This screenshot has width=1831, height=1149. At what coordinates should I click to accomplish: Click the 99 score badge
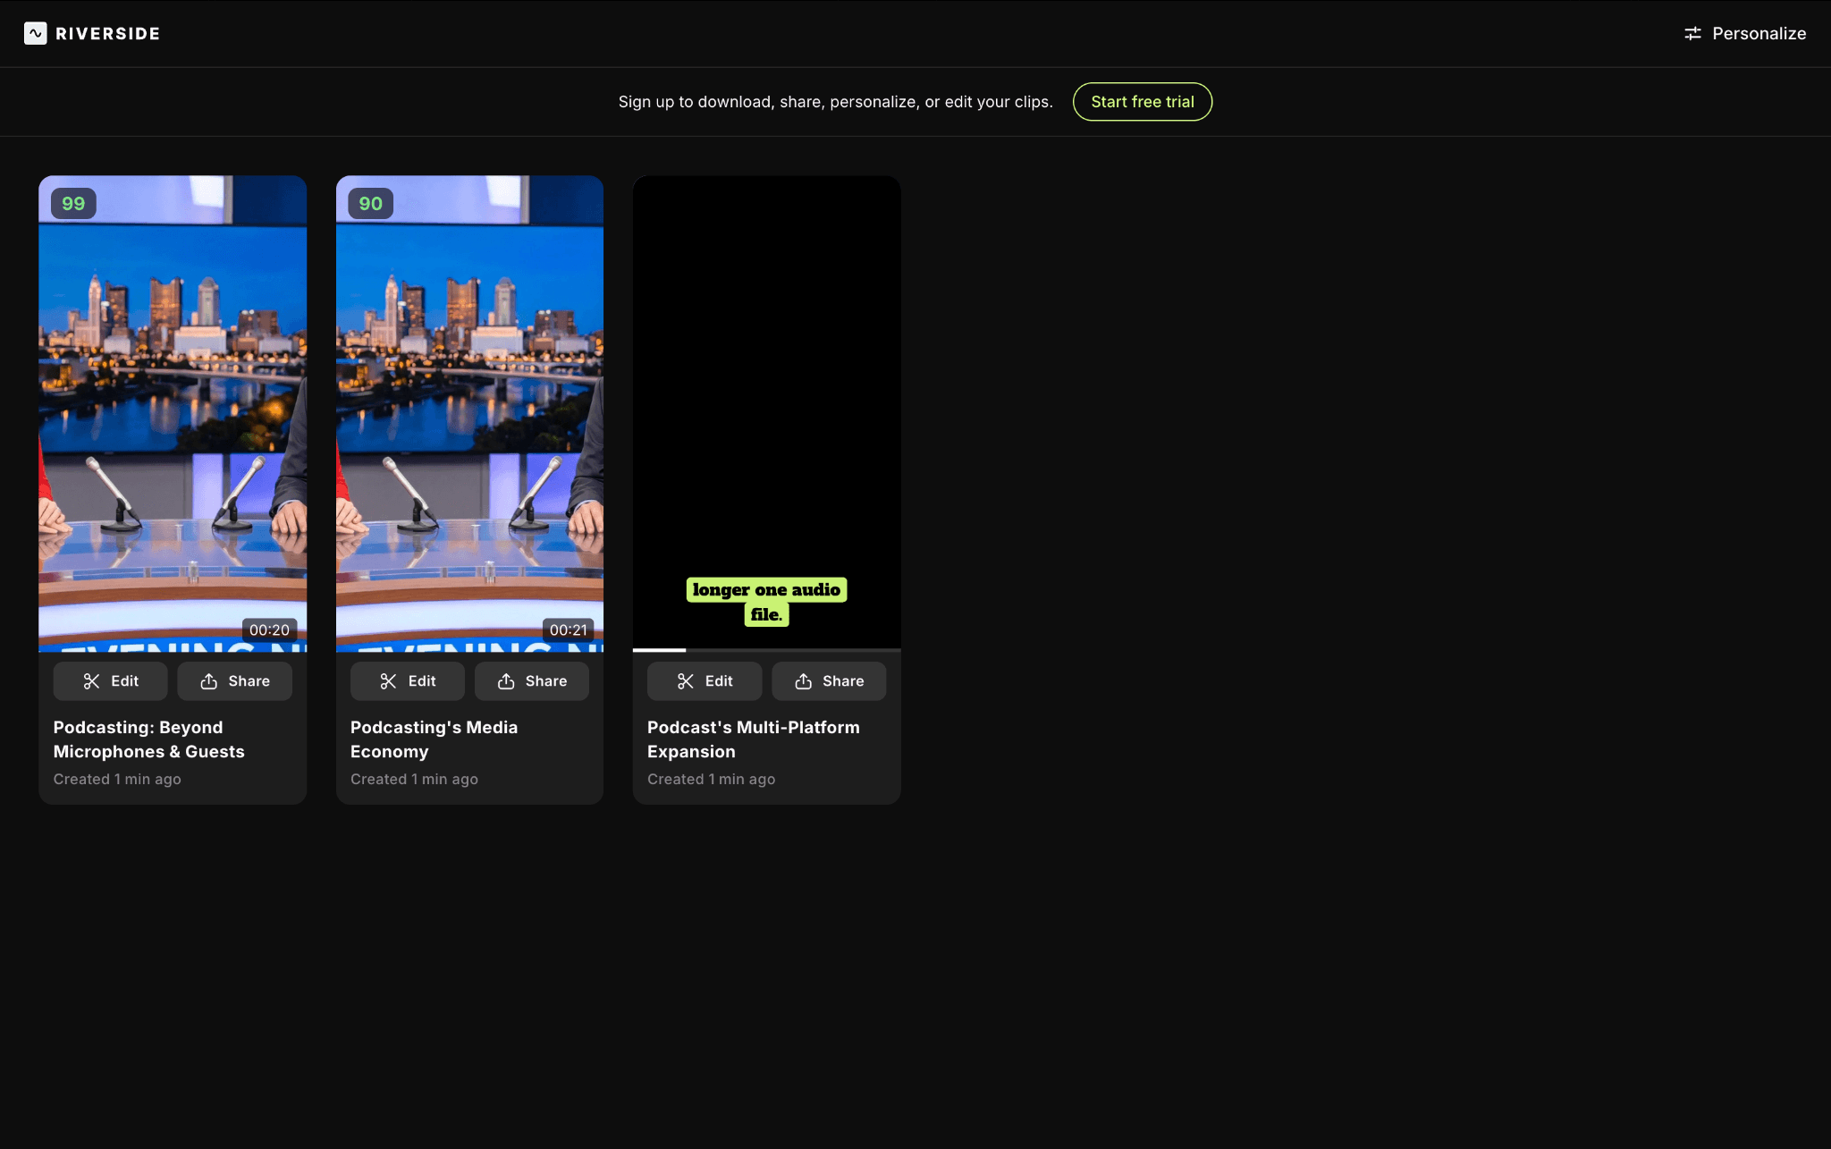coord(73,204)
